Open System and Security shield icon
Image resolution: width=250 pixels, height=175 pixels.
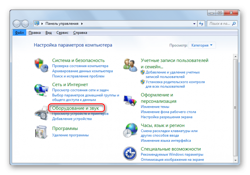click(x=41, y=65)
